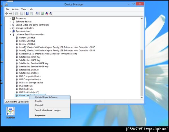The height and width of the screenshot is (132, 169).
Task: Expand the Processors node
Action: [x=10, y=19]
